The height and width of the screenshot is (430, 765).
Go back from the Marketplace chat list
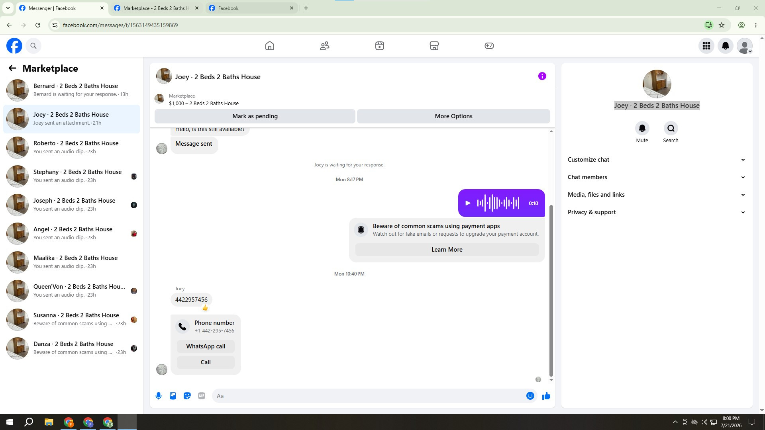click(12, 68)
